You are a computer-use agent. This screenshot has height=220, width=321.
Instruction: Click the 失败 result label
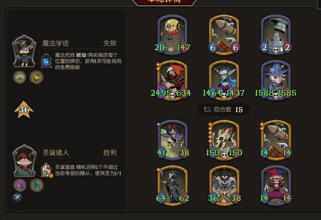[110, 43]
